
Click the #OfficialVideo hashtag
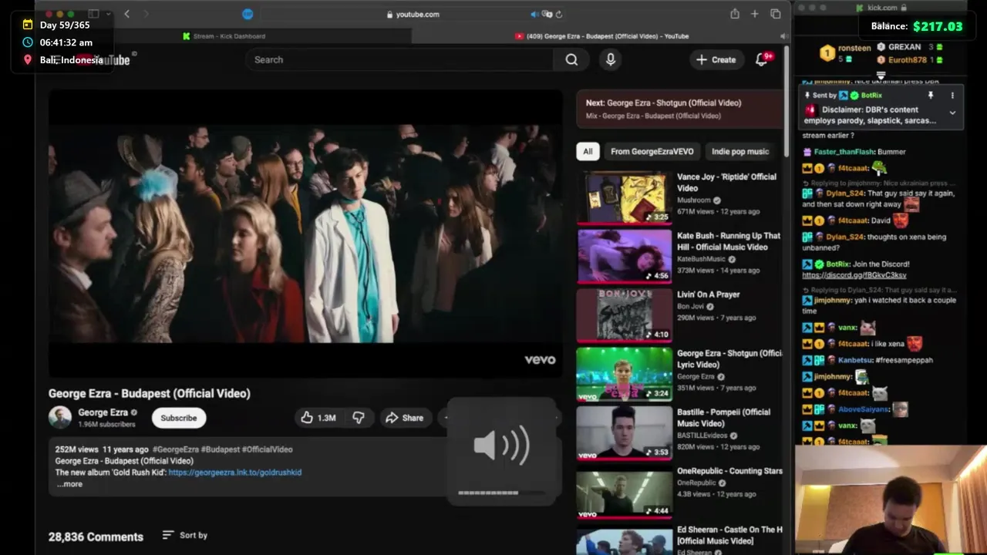pyautogui.click(x=268, y=449)
